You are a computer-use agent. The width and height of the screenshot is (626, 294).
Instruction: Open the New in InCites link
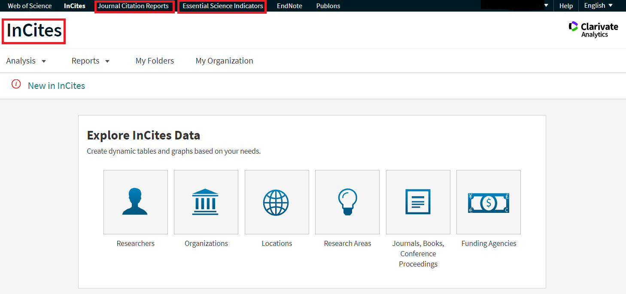click(x=56, y=86)
